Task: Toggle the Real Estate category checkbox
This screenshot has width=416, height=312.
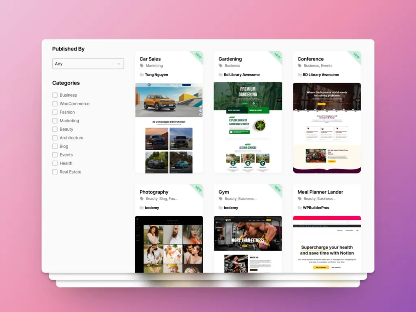Action: pyautogui.click(x=55, y=172)
